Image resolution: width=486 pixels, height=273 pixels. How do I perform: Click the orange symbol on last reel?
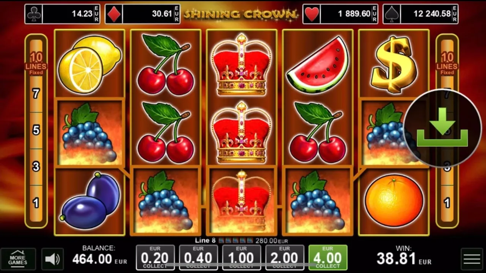pos(394,201)
